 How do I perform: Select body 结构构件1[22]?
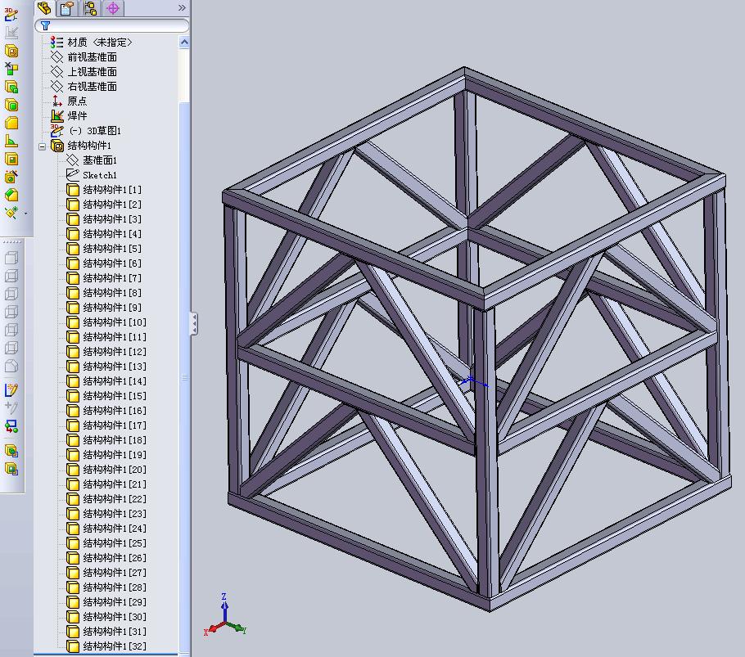pyautogui.click(x=115, y=499)
